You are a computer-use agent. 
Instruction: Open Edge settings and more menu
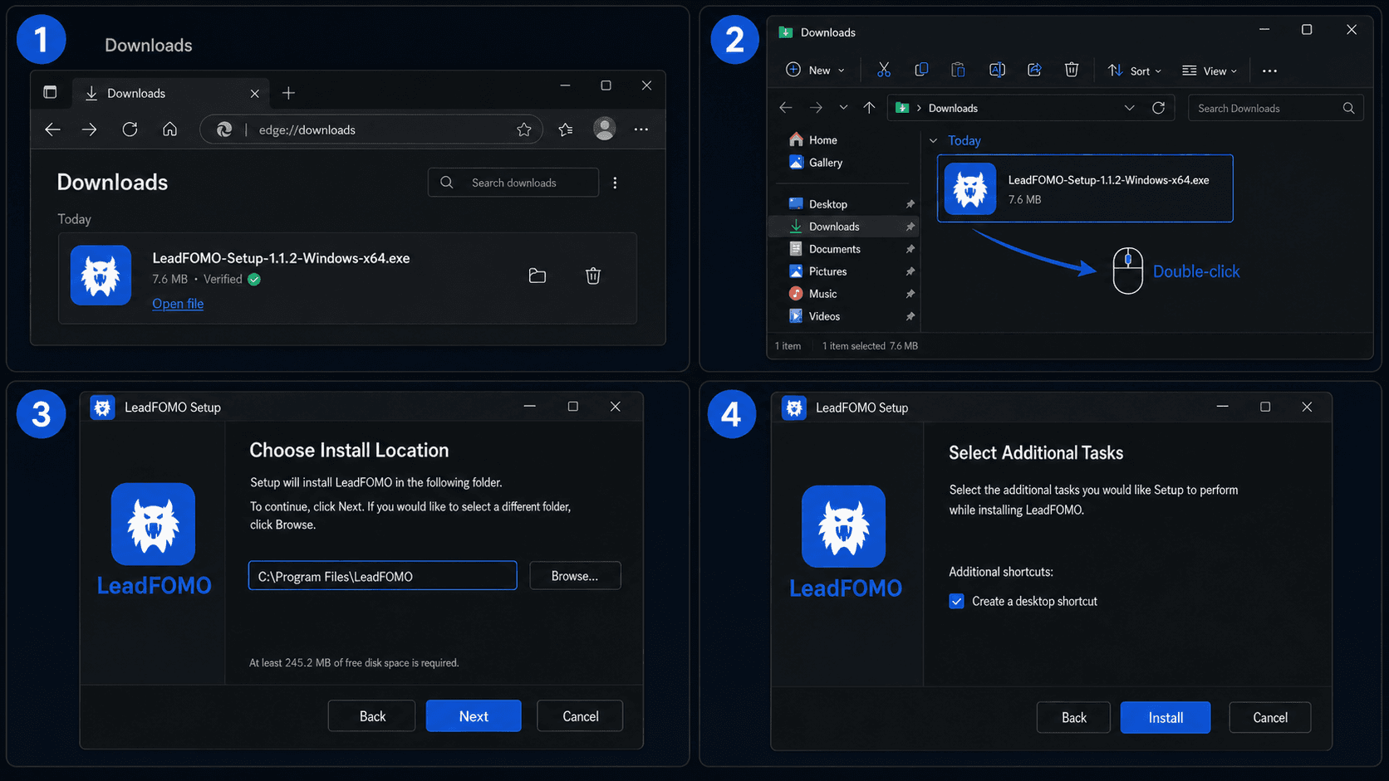[641, 129]
